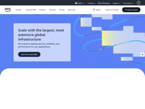Open the My account dropdown
The image size is (145, 109).
click(x=128, y=3)
